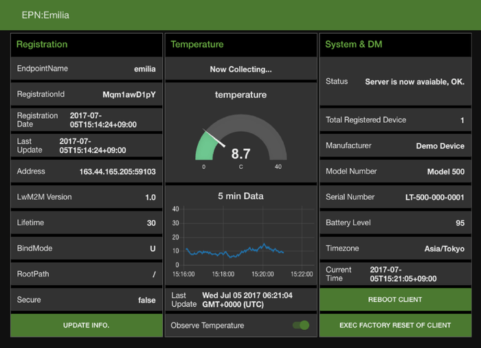This screenshot has width=481, height=348.
Task: Click the Battery Level value 95
Action: click(459, 223)
